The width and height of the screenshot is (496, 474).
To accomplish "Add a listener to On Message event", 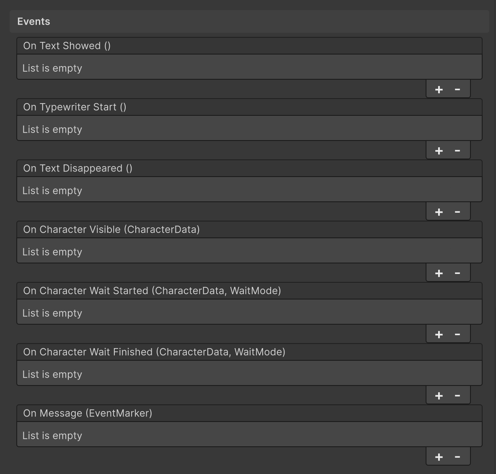I will click(x=439, y=457).
